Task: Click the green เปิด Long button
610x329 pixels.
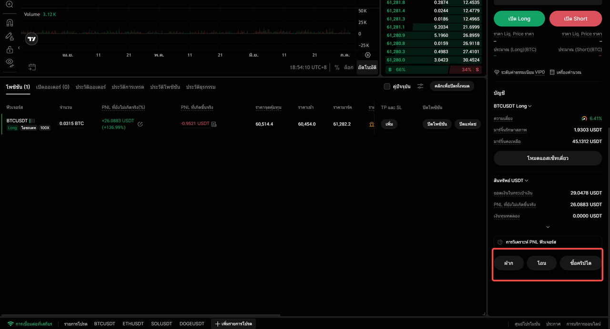Action: coord(519,19)
